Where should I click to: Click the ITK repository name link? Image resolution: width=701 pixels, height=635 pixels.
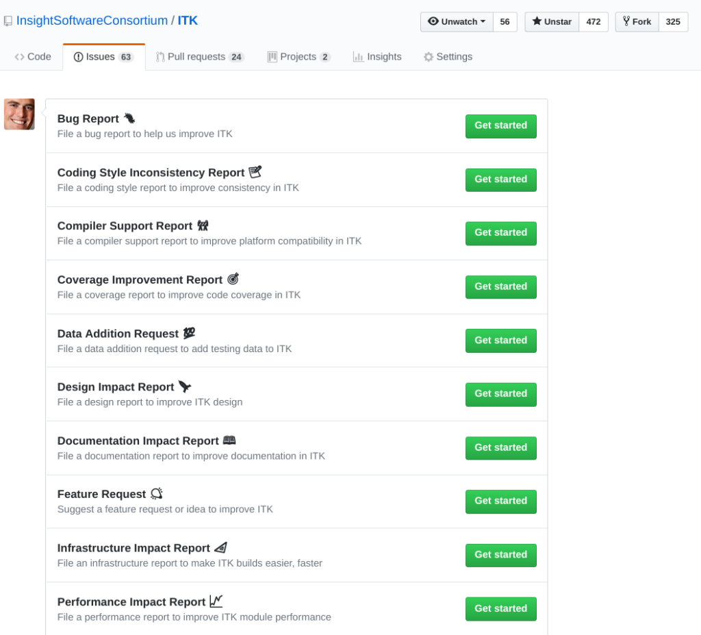(x=186, y=21)
